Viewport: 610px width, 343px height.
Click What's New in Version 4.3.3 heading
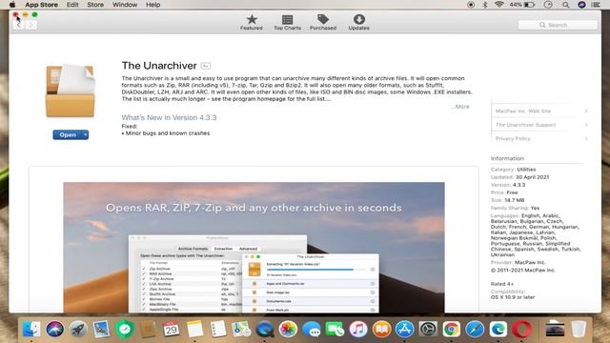point(169,117)
